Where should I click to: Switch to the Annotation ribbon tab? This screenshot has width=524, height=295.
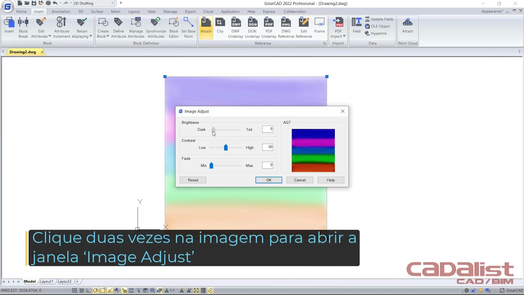click(61, 11)
